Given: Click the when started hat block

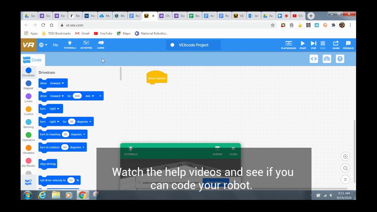Looking at the screenshot, I should [x=157, y=78].
